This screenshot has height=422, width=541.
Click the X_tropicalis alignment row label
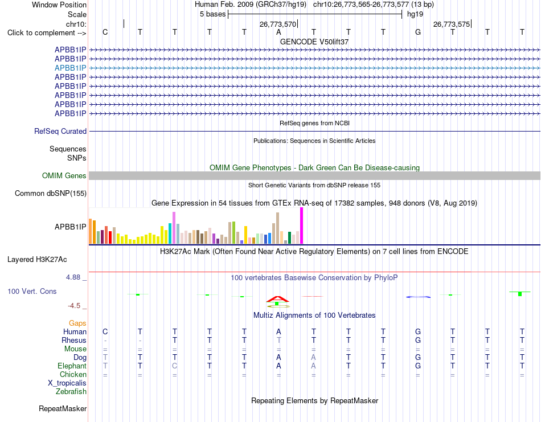pyautogui.click(x=67, y=383)
